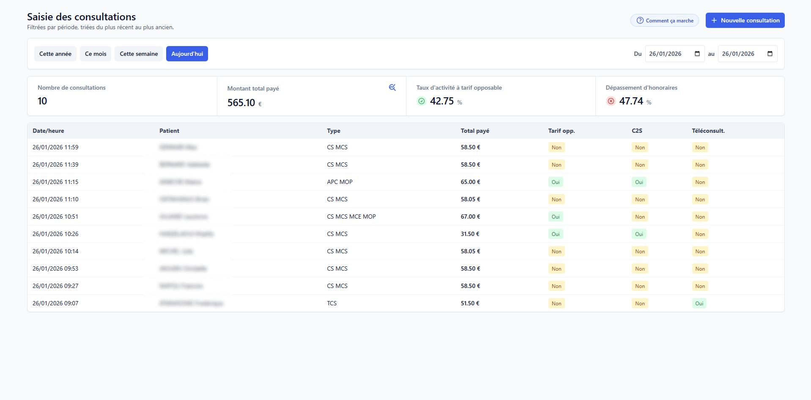811x400 pixels.
Task: Click the question mark icon in Comment ça marche
Action: pos(640,20)
